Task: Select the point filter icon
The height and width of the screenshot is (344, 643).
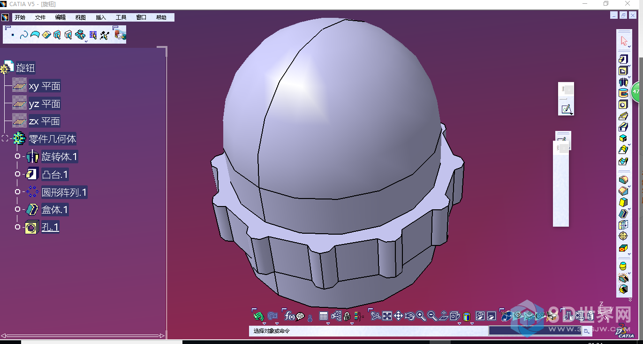Action: coord(13,35)
